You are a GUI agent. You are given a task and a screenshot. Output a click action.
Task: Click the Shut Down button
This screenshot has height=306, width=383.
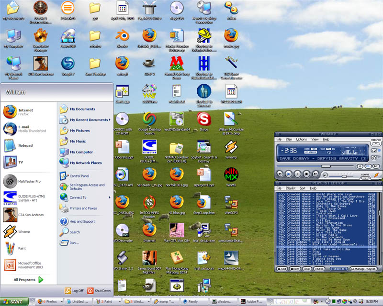pyautogui.click(x=99, y=291)
